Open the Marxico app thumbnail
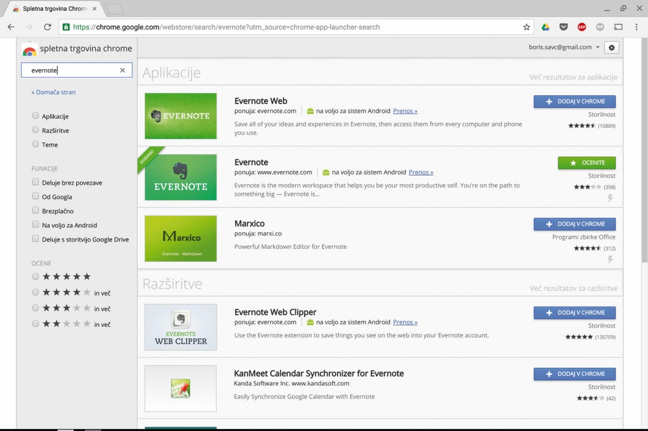 [181, 239]
